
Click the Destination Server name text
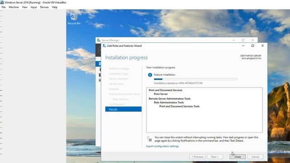251,58
